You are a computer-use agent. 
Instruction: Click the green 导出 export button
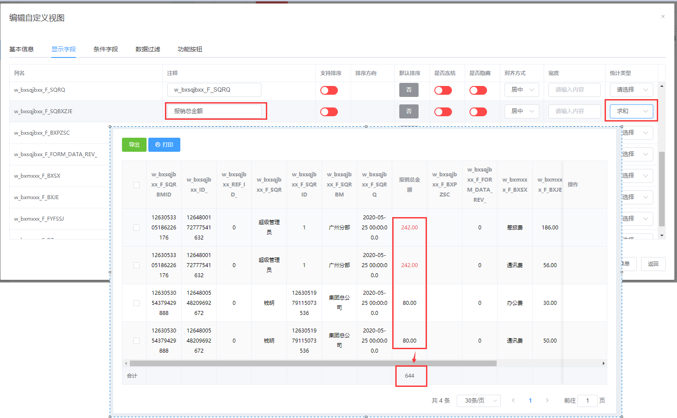point(134,145)
